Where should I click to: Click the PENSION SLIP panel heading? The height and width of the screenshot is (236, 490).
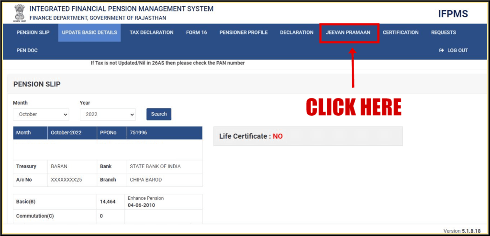click(x=37, y=84)
